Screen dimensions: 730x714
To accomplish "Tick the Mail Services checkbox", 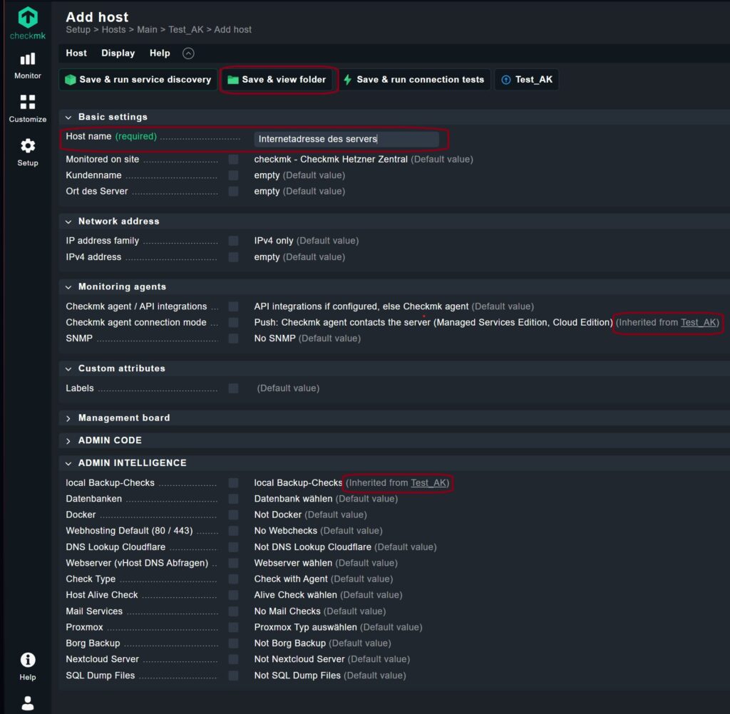I will tap(233, 611).
